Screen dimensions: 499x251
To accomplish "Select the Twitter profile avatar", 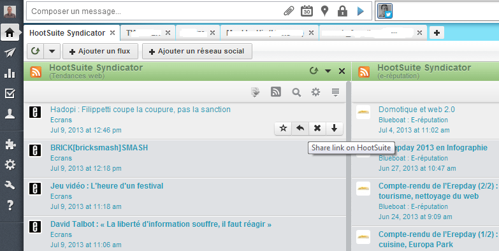I will pyautogui.click(x=385, y=11).
